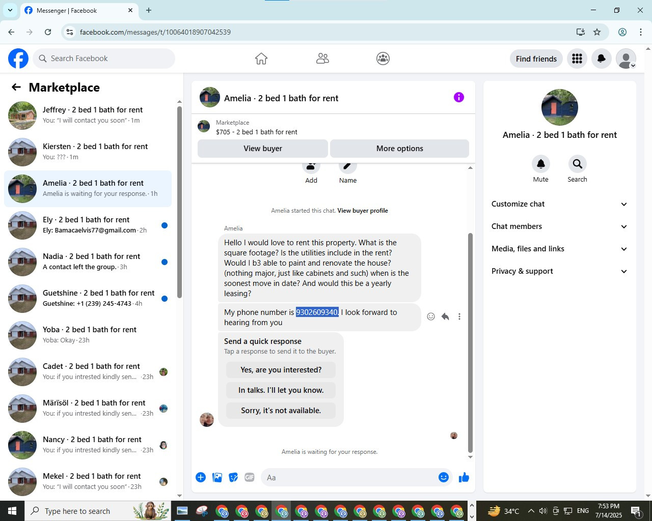Open conversation information purple icon
Image resolution: width=652 pixels, height=521 pixels.
point(459,97)
